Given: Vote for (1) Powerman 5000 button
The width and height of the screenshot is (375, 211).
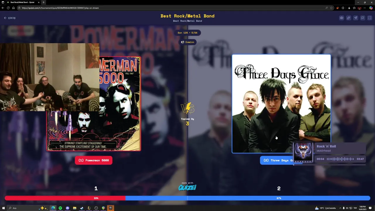Looking at the screenshot, I should pyautogui.click(x=93, y=160).
